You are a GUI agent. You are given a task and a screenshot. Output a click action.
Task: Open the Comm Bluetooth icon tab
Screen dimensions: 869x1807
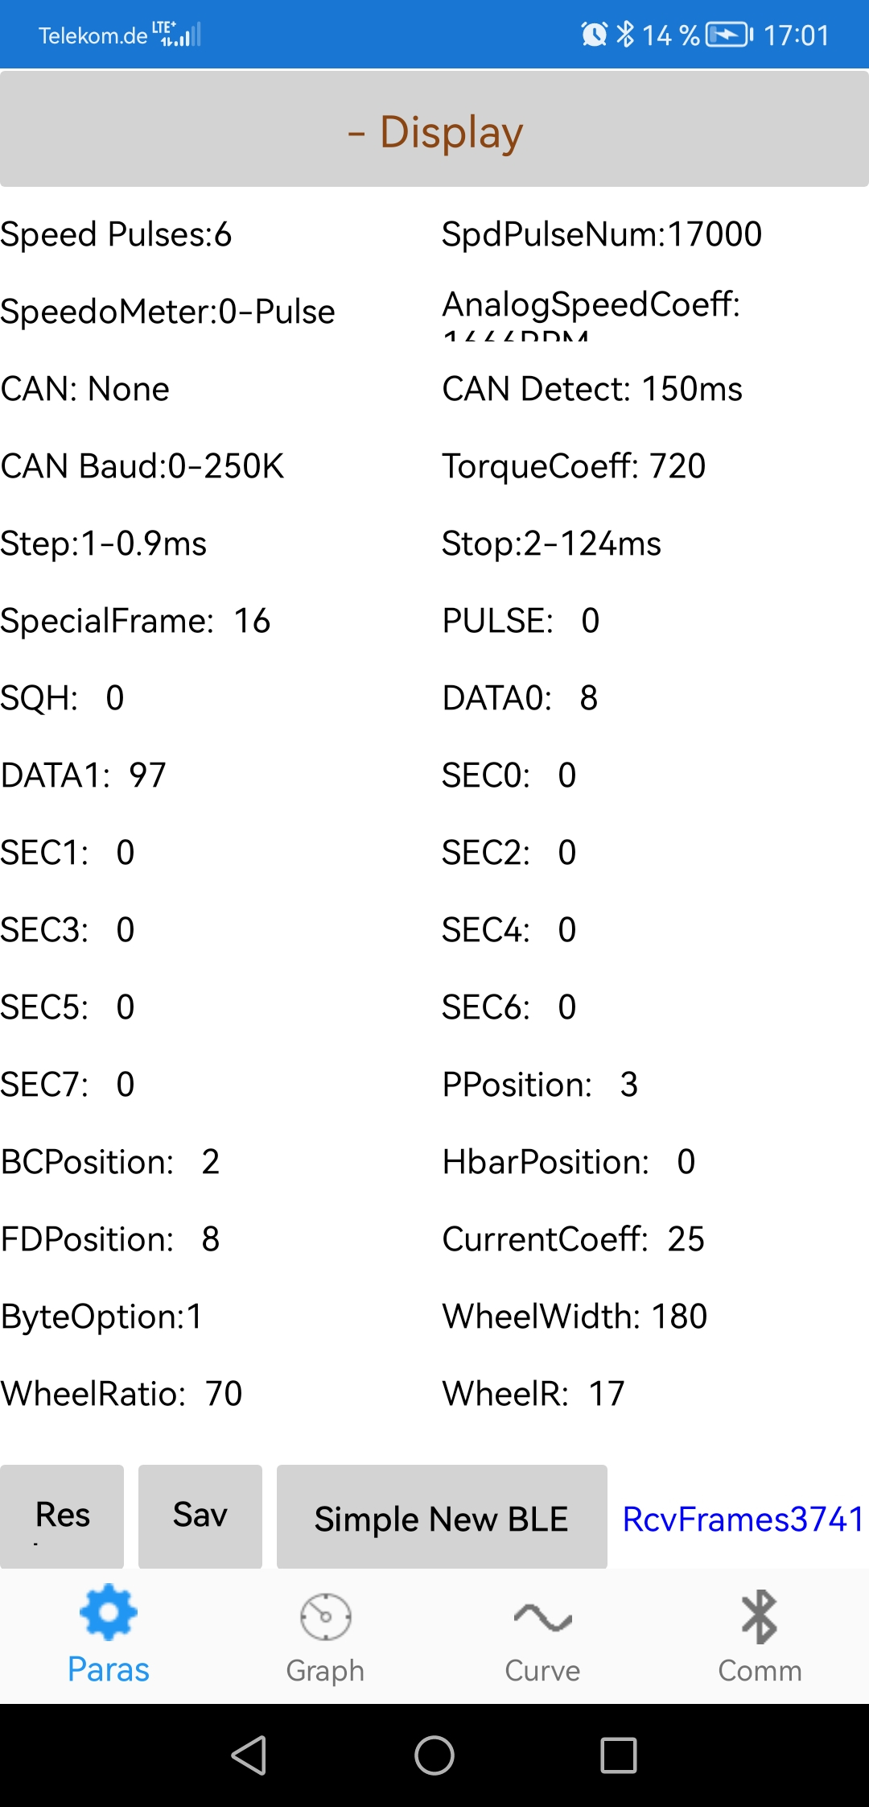[760, 1635]
